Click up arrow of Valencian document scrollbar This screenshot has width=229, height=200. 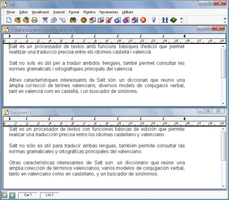coord(223,47)
